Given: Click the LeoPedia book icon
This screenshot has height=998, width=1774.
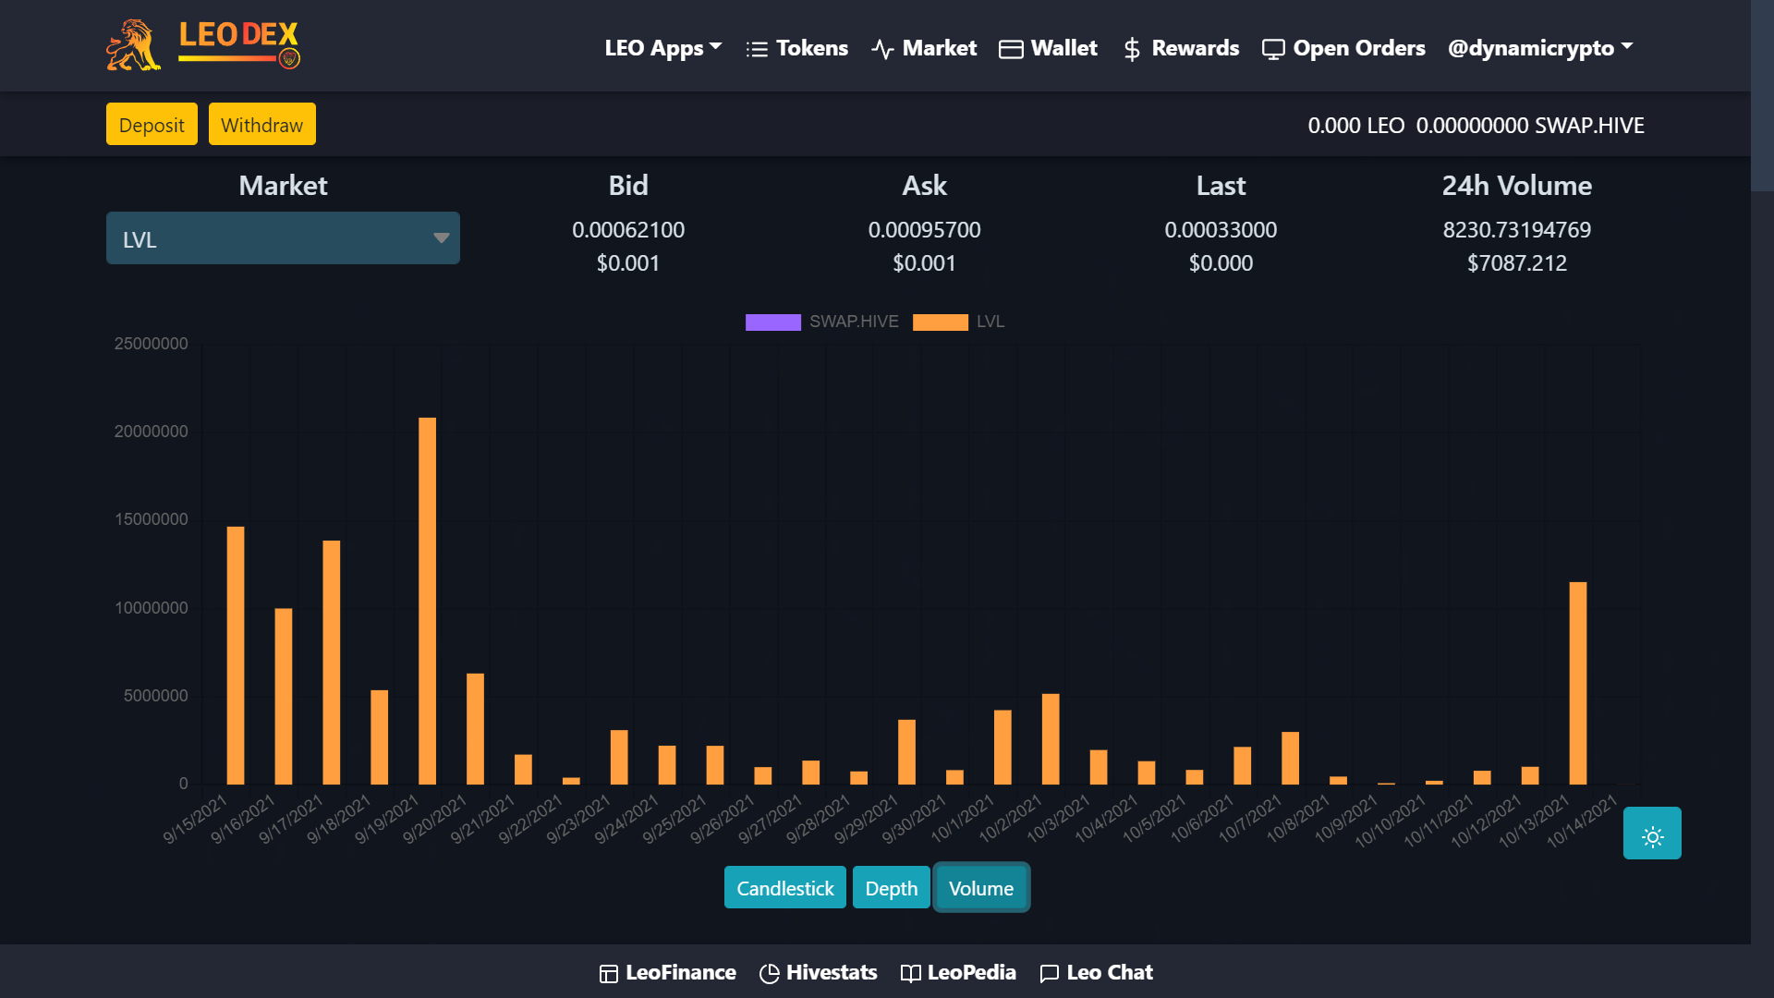Looking at the screenshot, I should (910, 973).
